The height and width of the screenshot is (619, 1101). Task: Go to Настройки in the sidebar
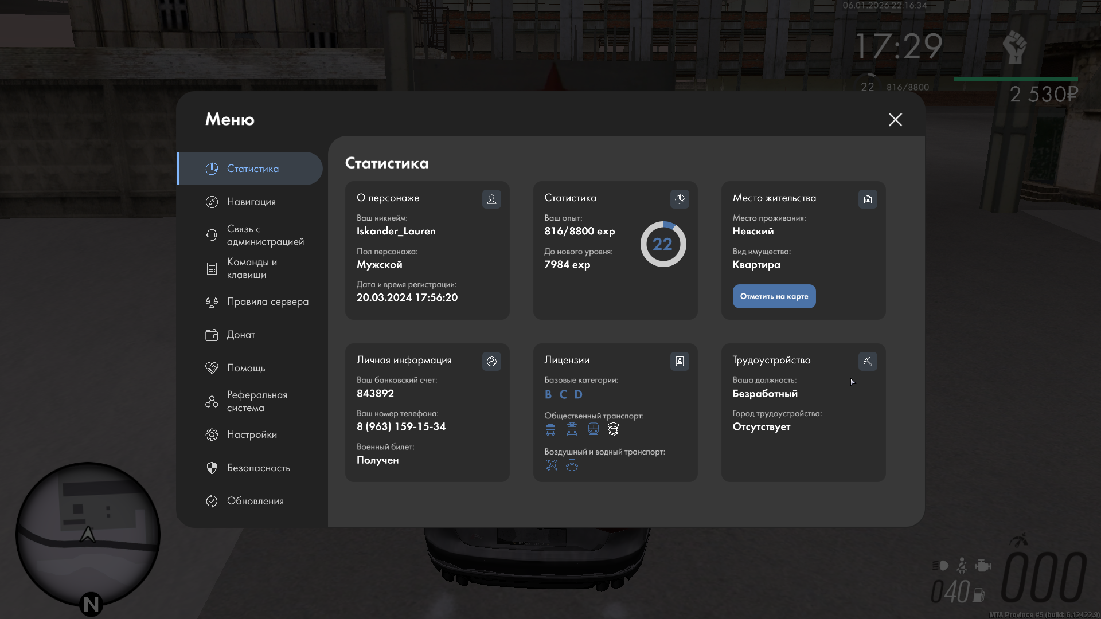coord(251,434)
